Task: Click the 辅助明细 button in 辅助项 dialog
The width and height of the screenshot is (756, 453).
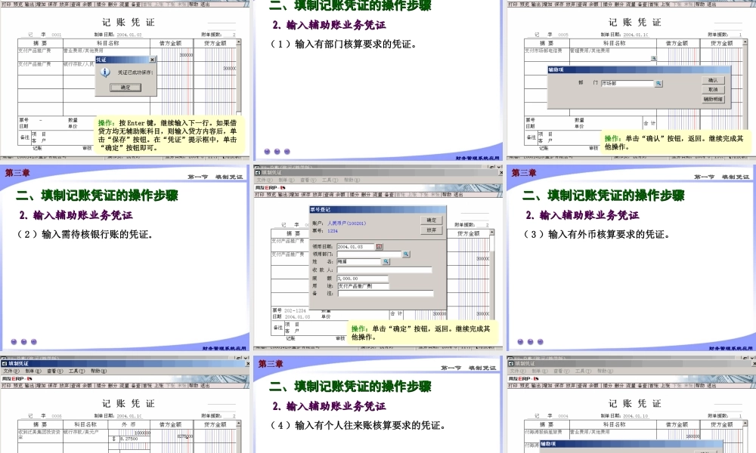Action: click(x=714, y=99)
